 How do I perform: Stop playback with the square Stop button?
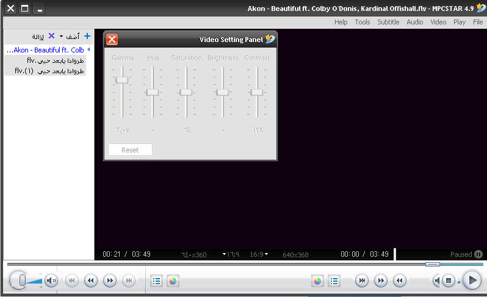[x=449, y=281]
